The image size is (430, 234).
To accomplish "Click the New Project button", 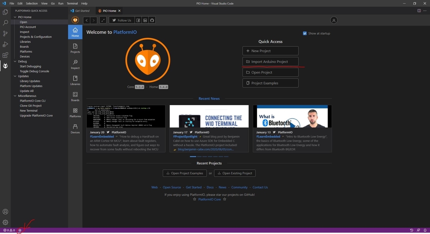I will pos(271,51).
